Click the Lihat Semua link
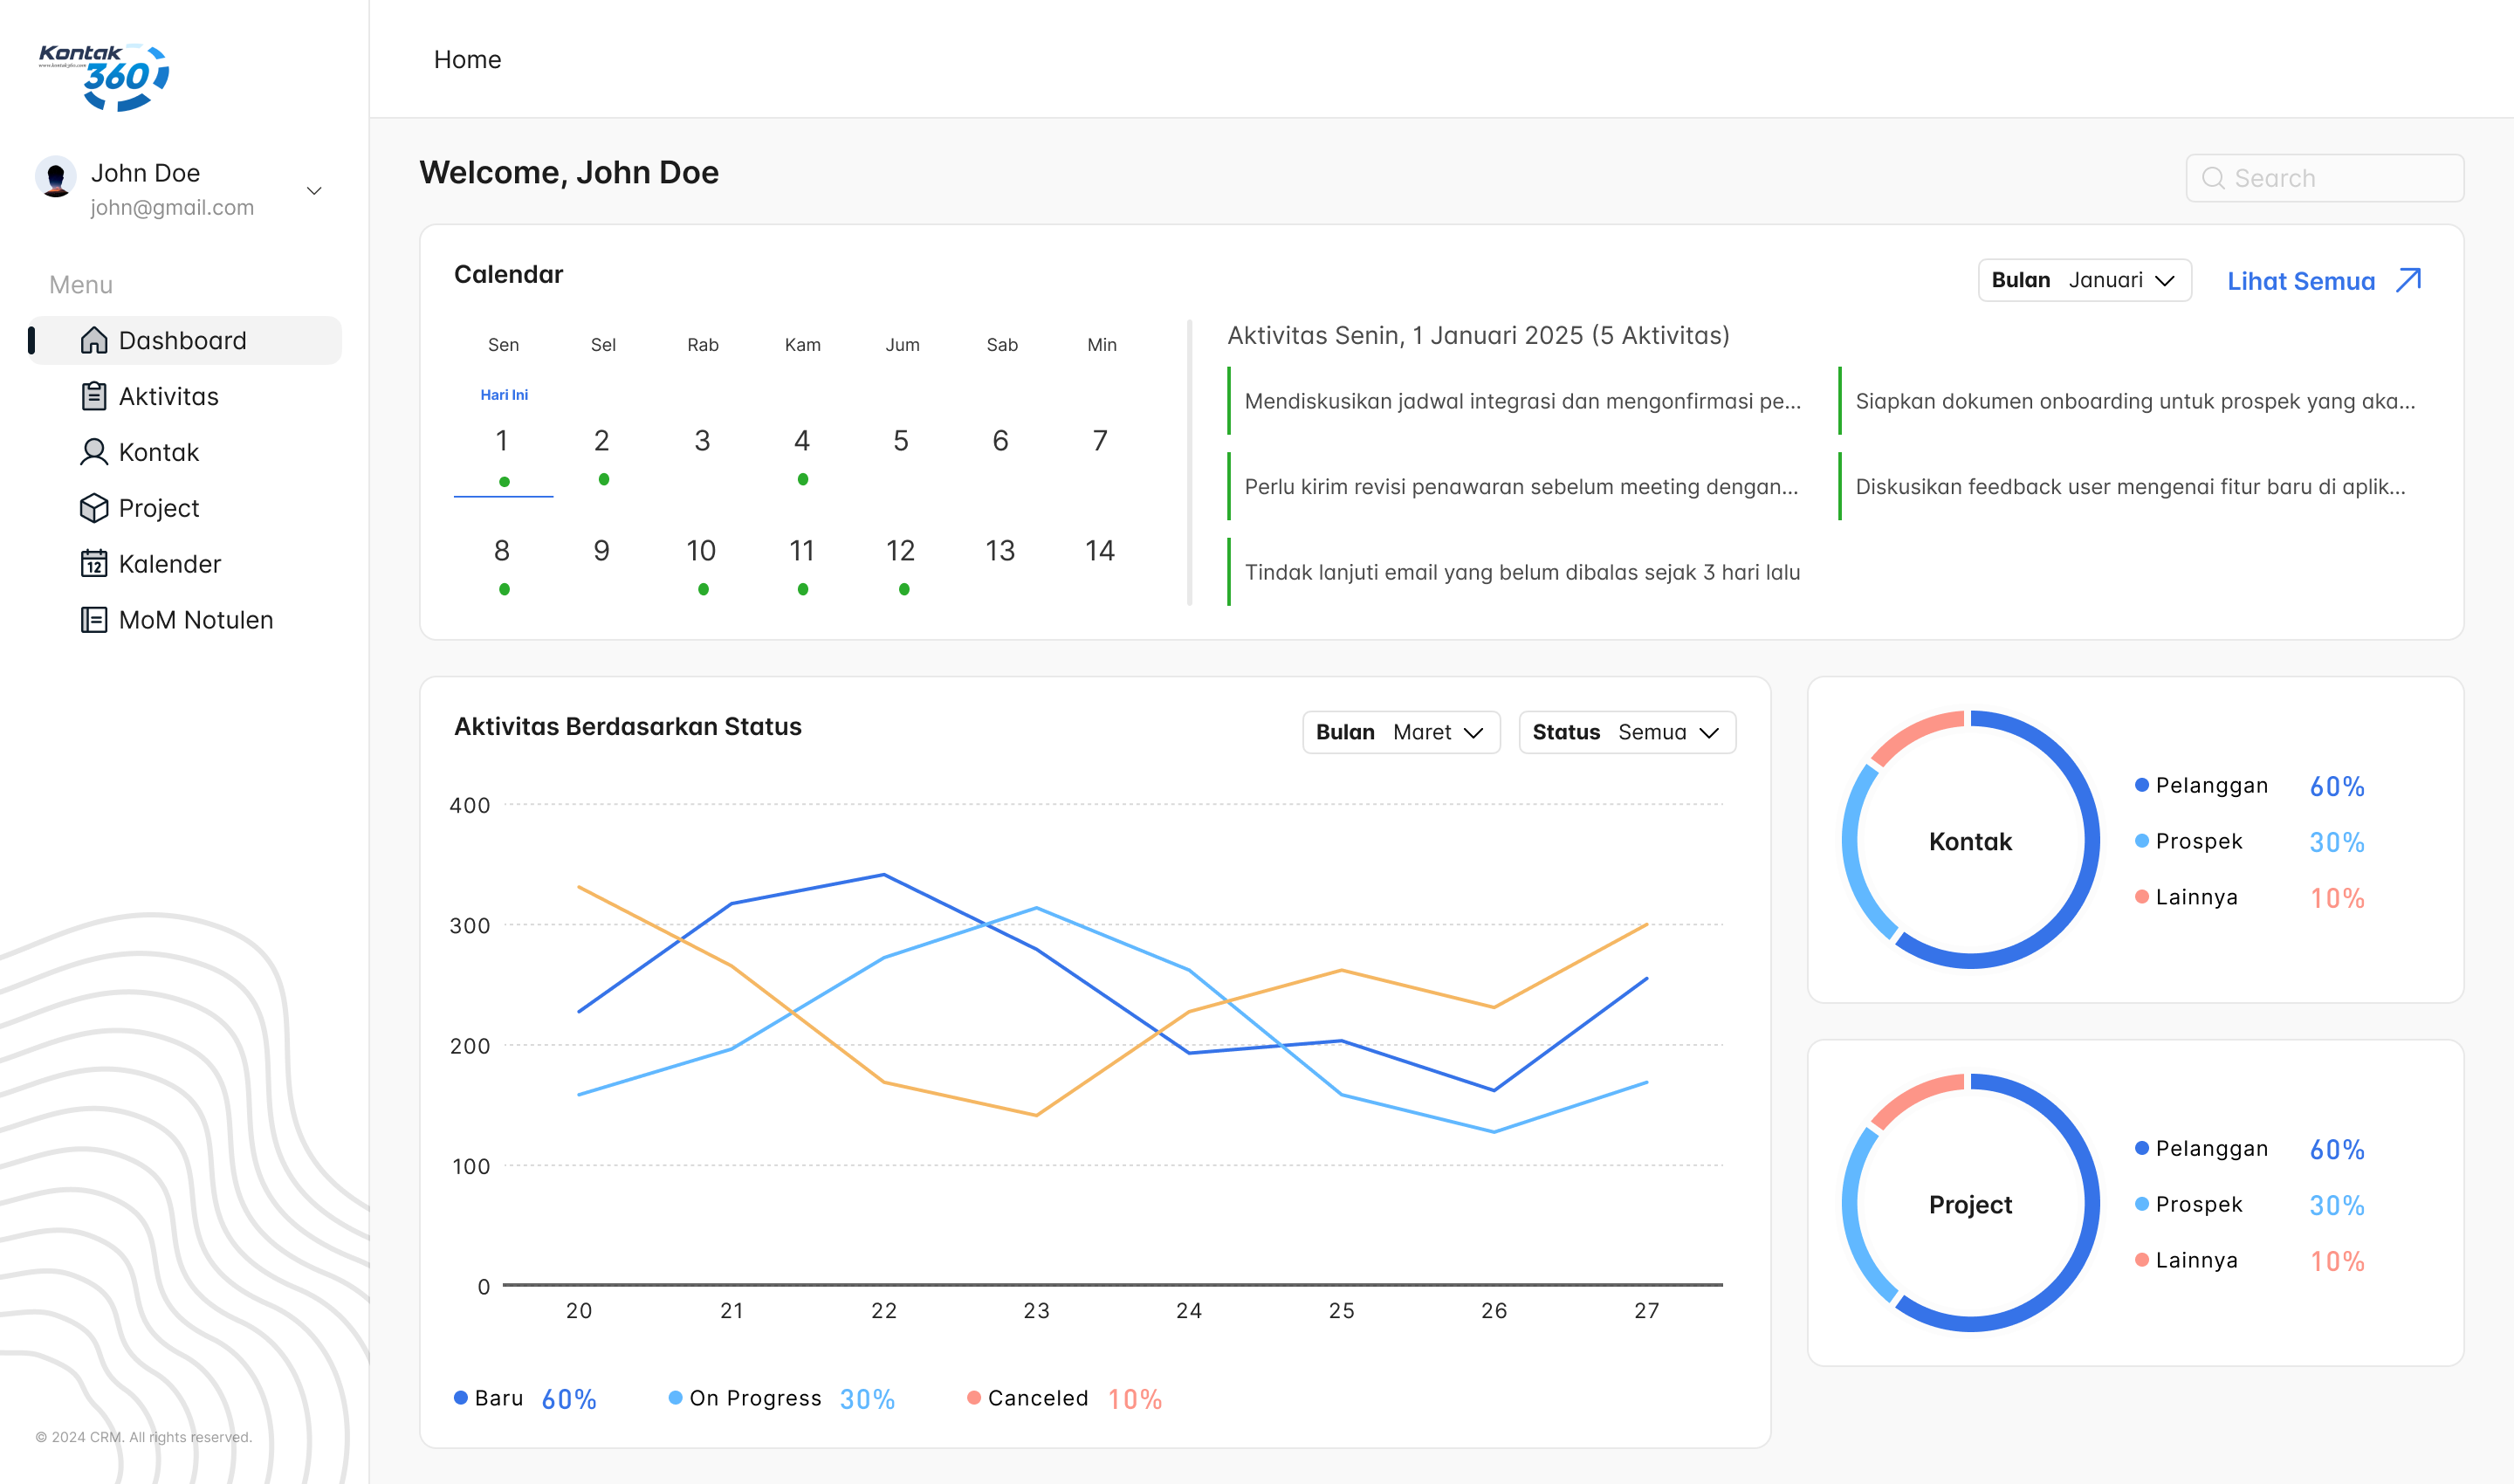Image resolution: width=2514 pixels, height=1484 pixels. (x=2300, y=281)
